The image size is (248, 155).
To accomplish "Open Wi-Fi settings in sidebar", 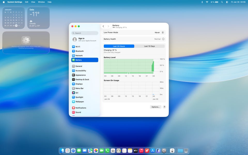I will tap(78, 47).
